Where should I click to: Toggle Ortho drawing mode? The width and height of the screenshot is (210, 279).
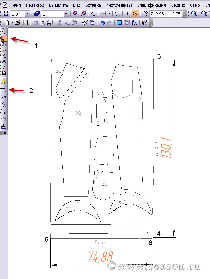(x=127, y=14)
